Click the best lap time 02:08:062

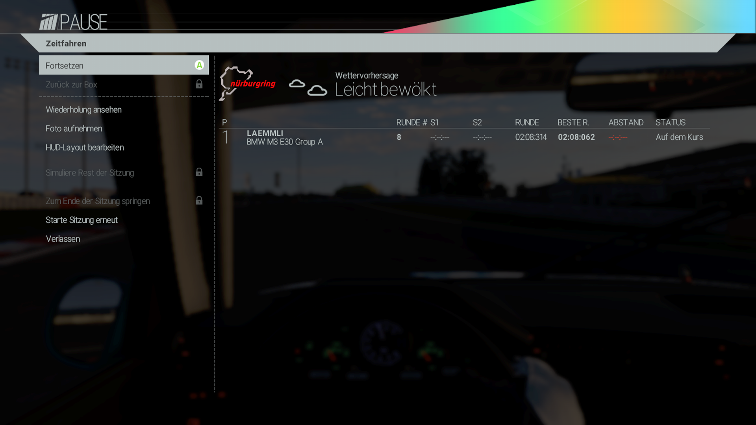pos(576,137)
